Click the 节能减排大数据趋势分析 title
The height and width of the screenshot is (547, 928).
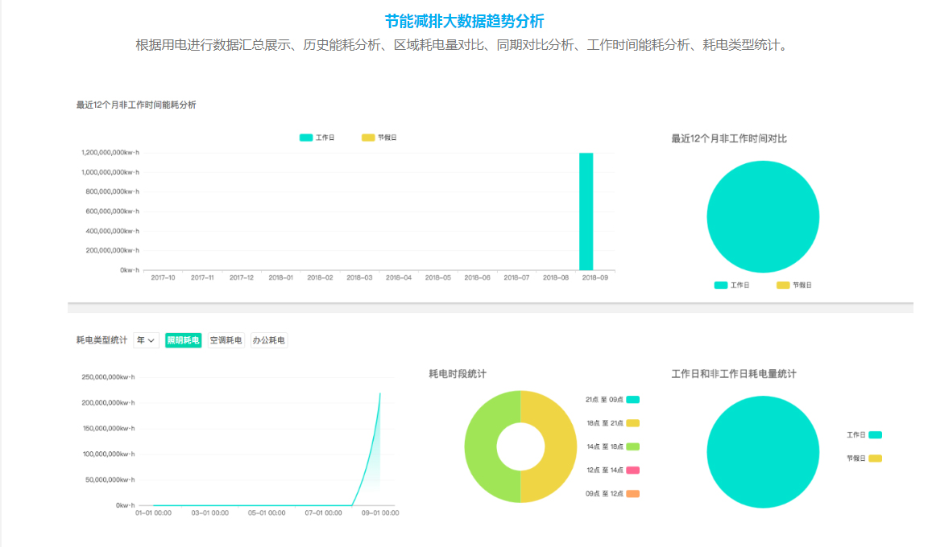pyautogui.click(x=464, y=21)
